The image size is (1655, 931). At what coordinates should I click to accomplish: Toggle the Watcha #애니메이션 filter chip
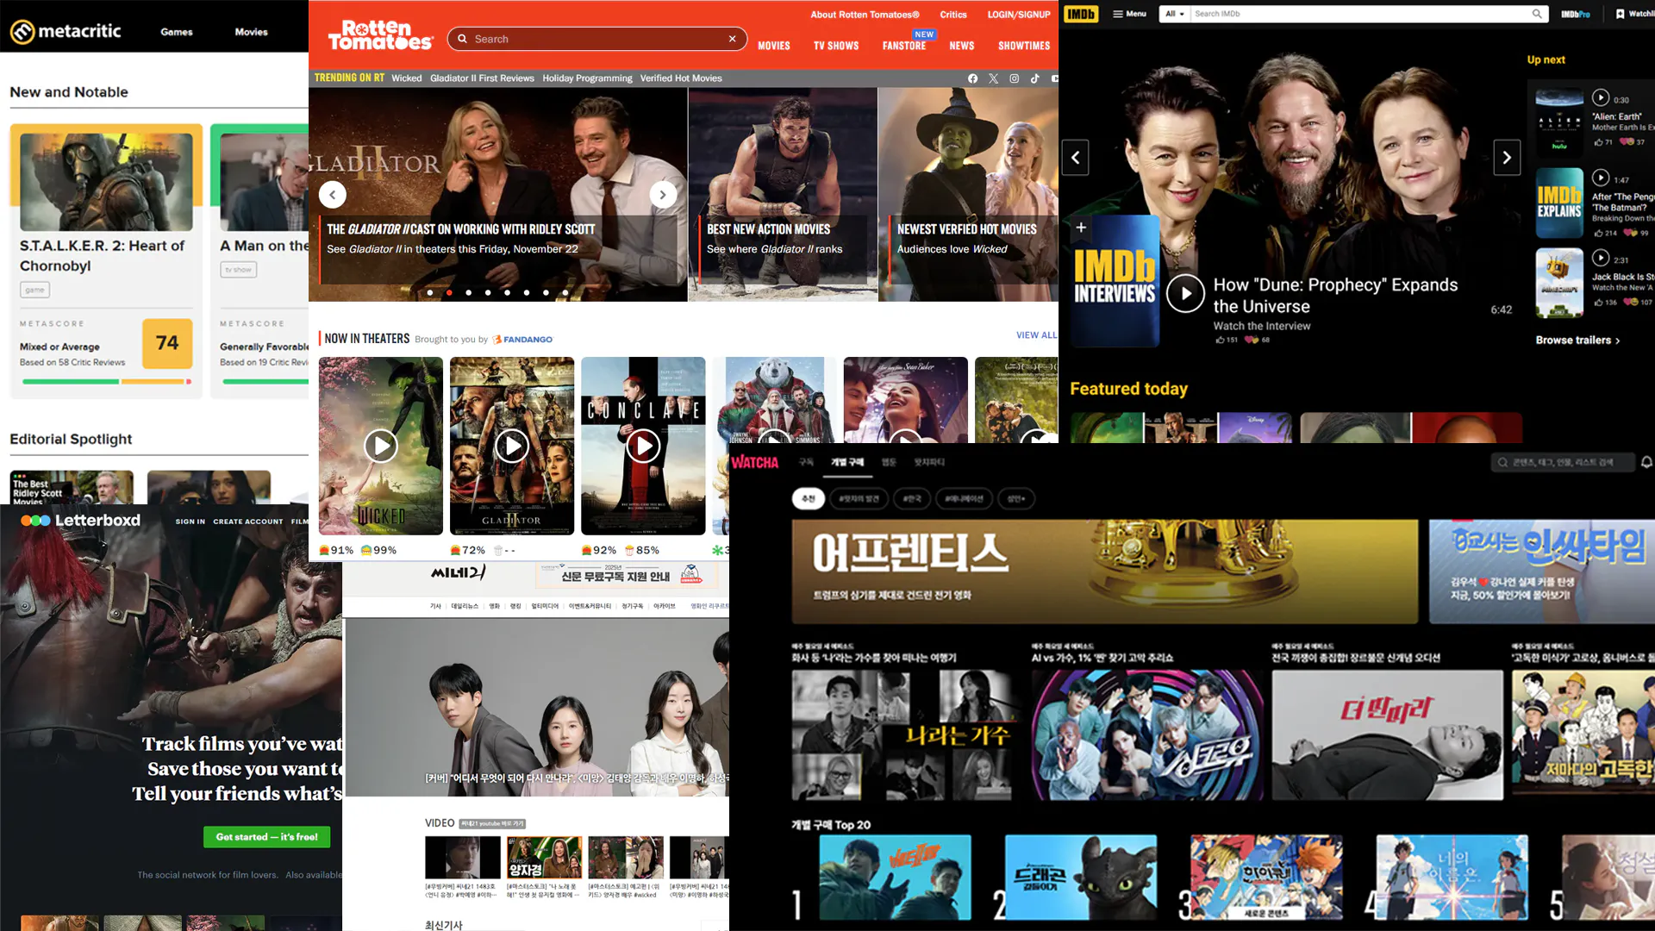[x=964, y=498]
